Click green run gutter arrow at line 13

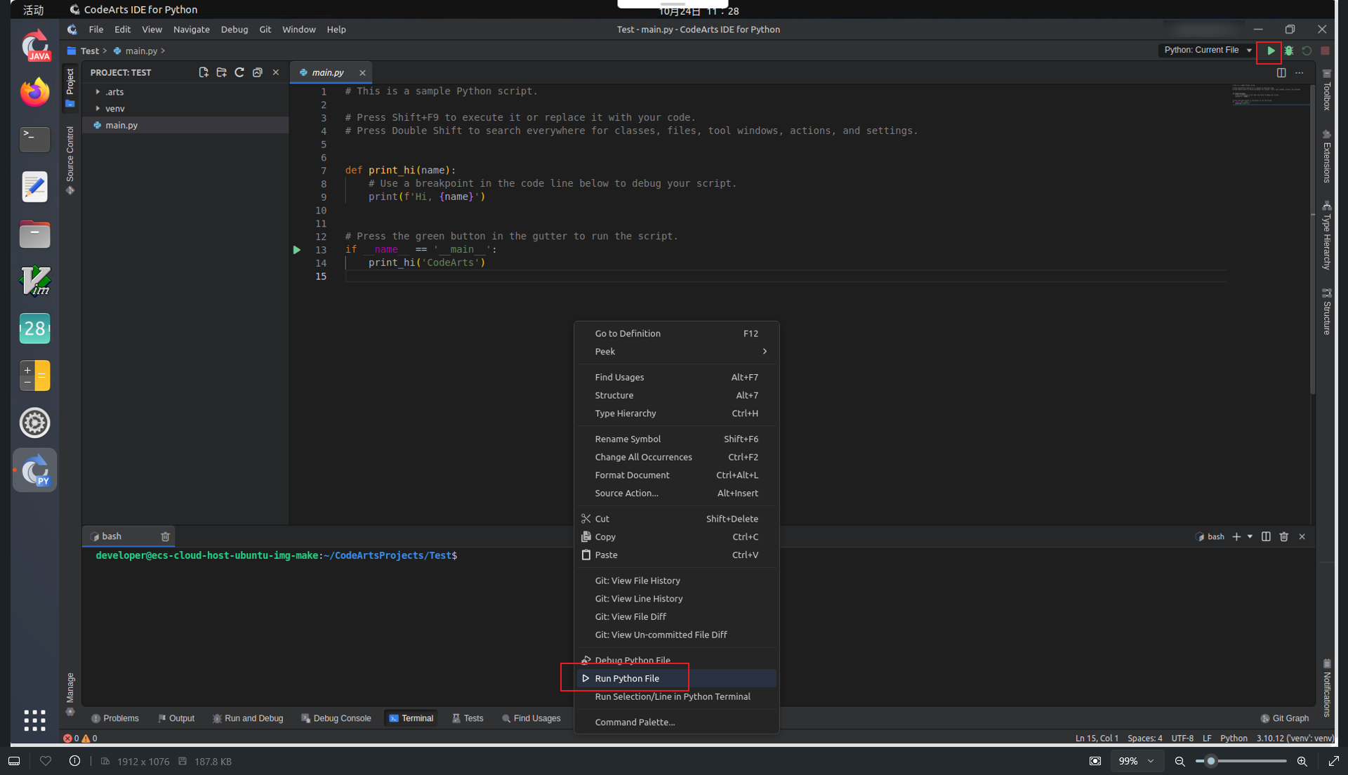click(x=297, y=250)
